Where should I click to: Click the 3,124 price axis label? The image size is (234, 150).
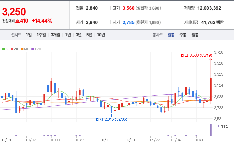coord(219,85)
